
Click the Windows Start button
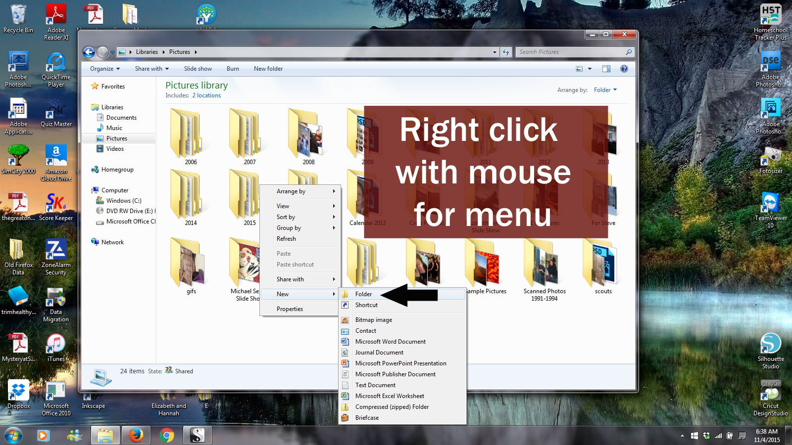[13, 436]
